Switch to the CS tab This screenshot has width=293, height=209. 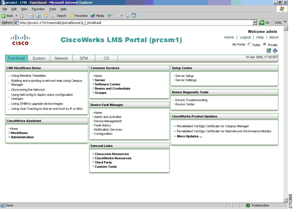click(x=106, y=58)
